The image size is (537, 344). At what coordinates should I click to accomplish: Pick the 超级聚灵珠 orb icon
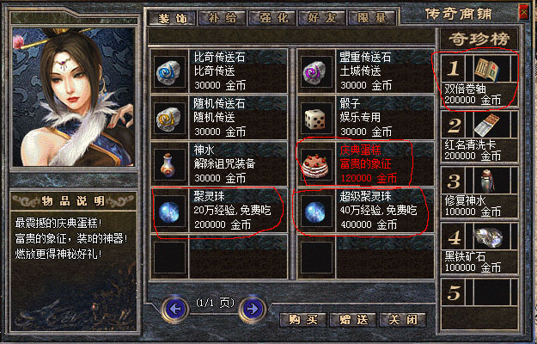pos(315,211)
